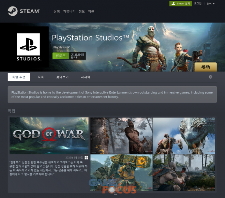Screen dimensions: 225x198
Task: Switch to the 자세히 tab
Action: click(85, 77)
